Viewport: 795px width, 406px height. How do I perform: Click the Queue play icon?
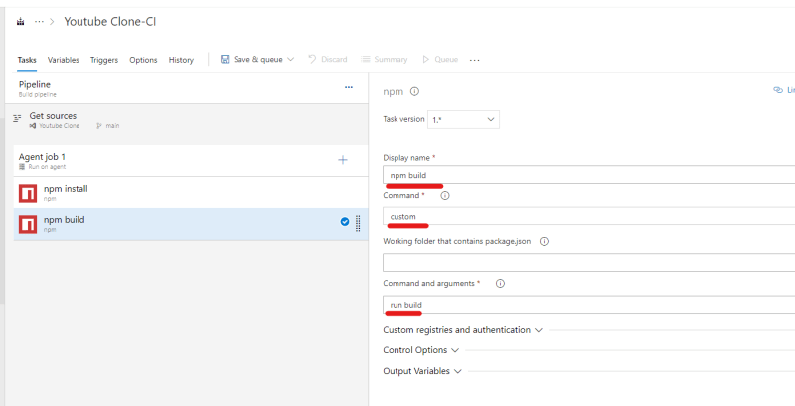pyautogui.click(x=426, y=60)
